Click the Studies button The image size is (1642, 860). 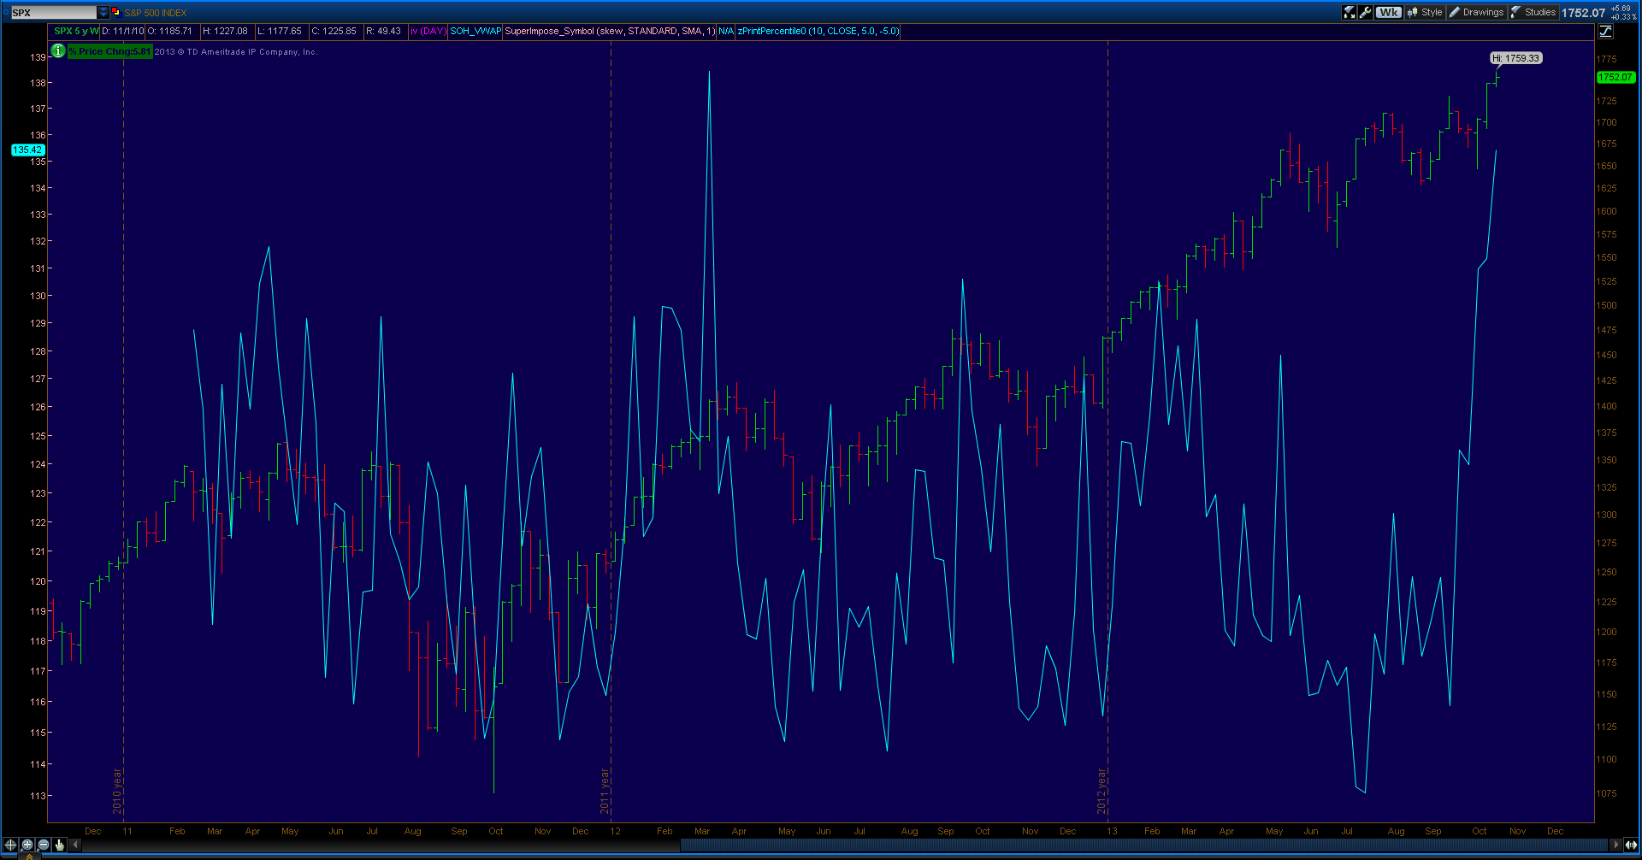1538,12
